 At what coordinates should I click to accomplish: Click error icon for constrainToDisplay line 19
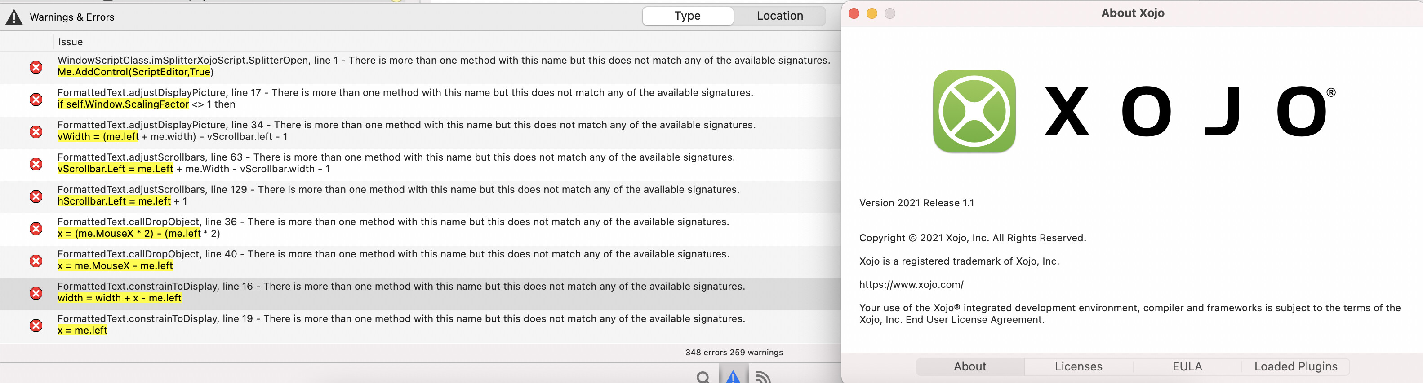(36, 325)
